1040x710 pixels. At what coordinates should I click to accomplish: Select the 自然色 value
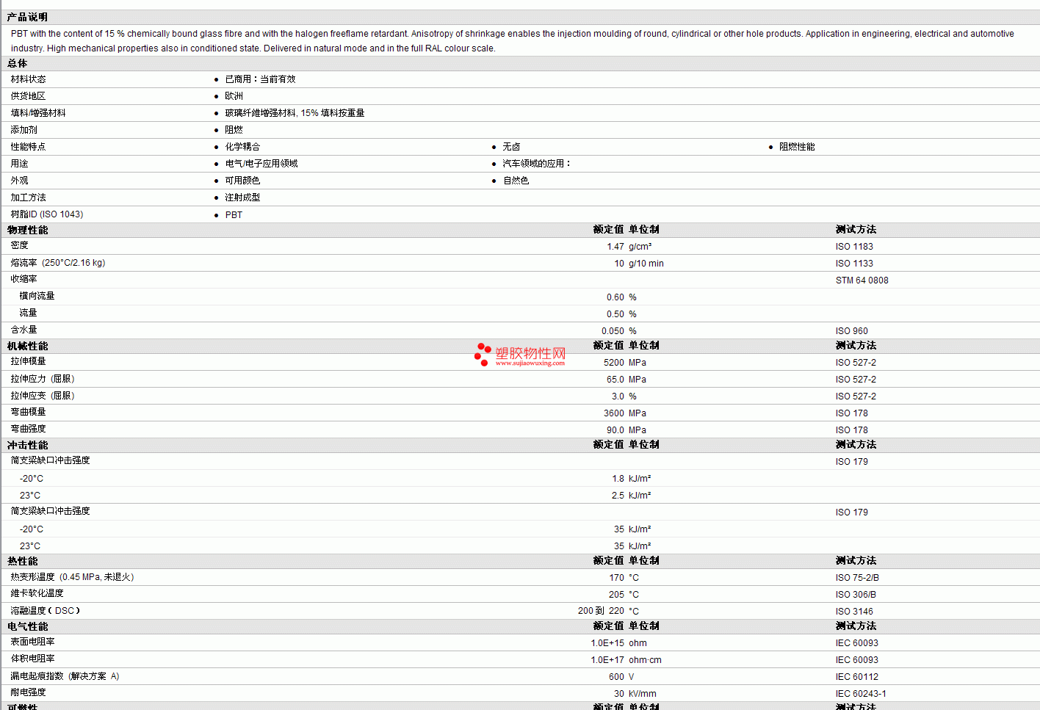coord(516,181)
